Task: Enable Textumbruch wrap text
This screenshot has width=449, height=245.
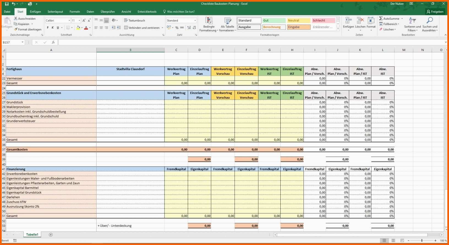Action: pyautogui.click(x=135, y=20)
